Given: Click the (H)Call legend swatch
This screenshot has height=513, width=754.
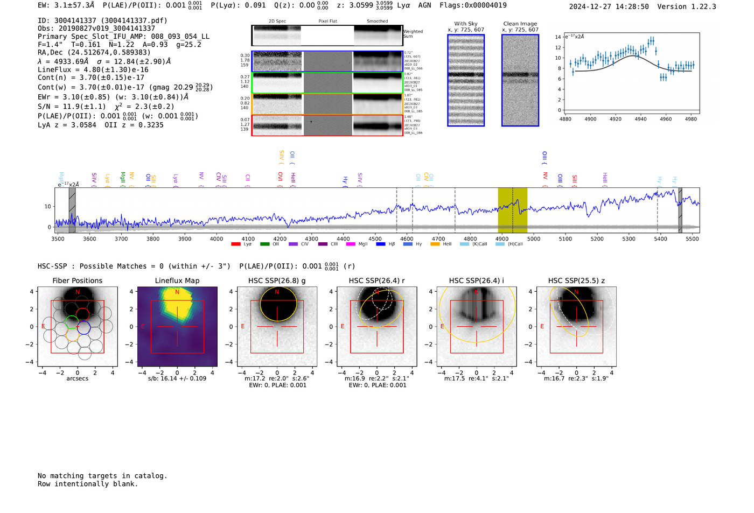Looking at the screenshot, I should [500, 244].
